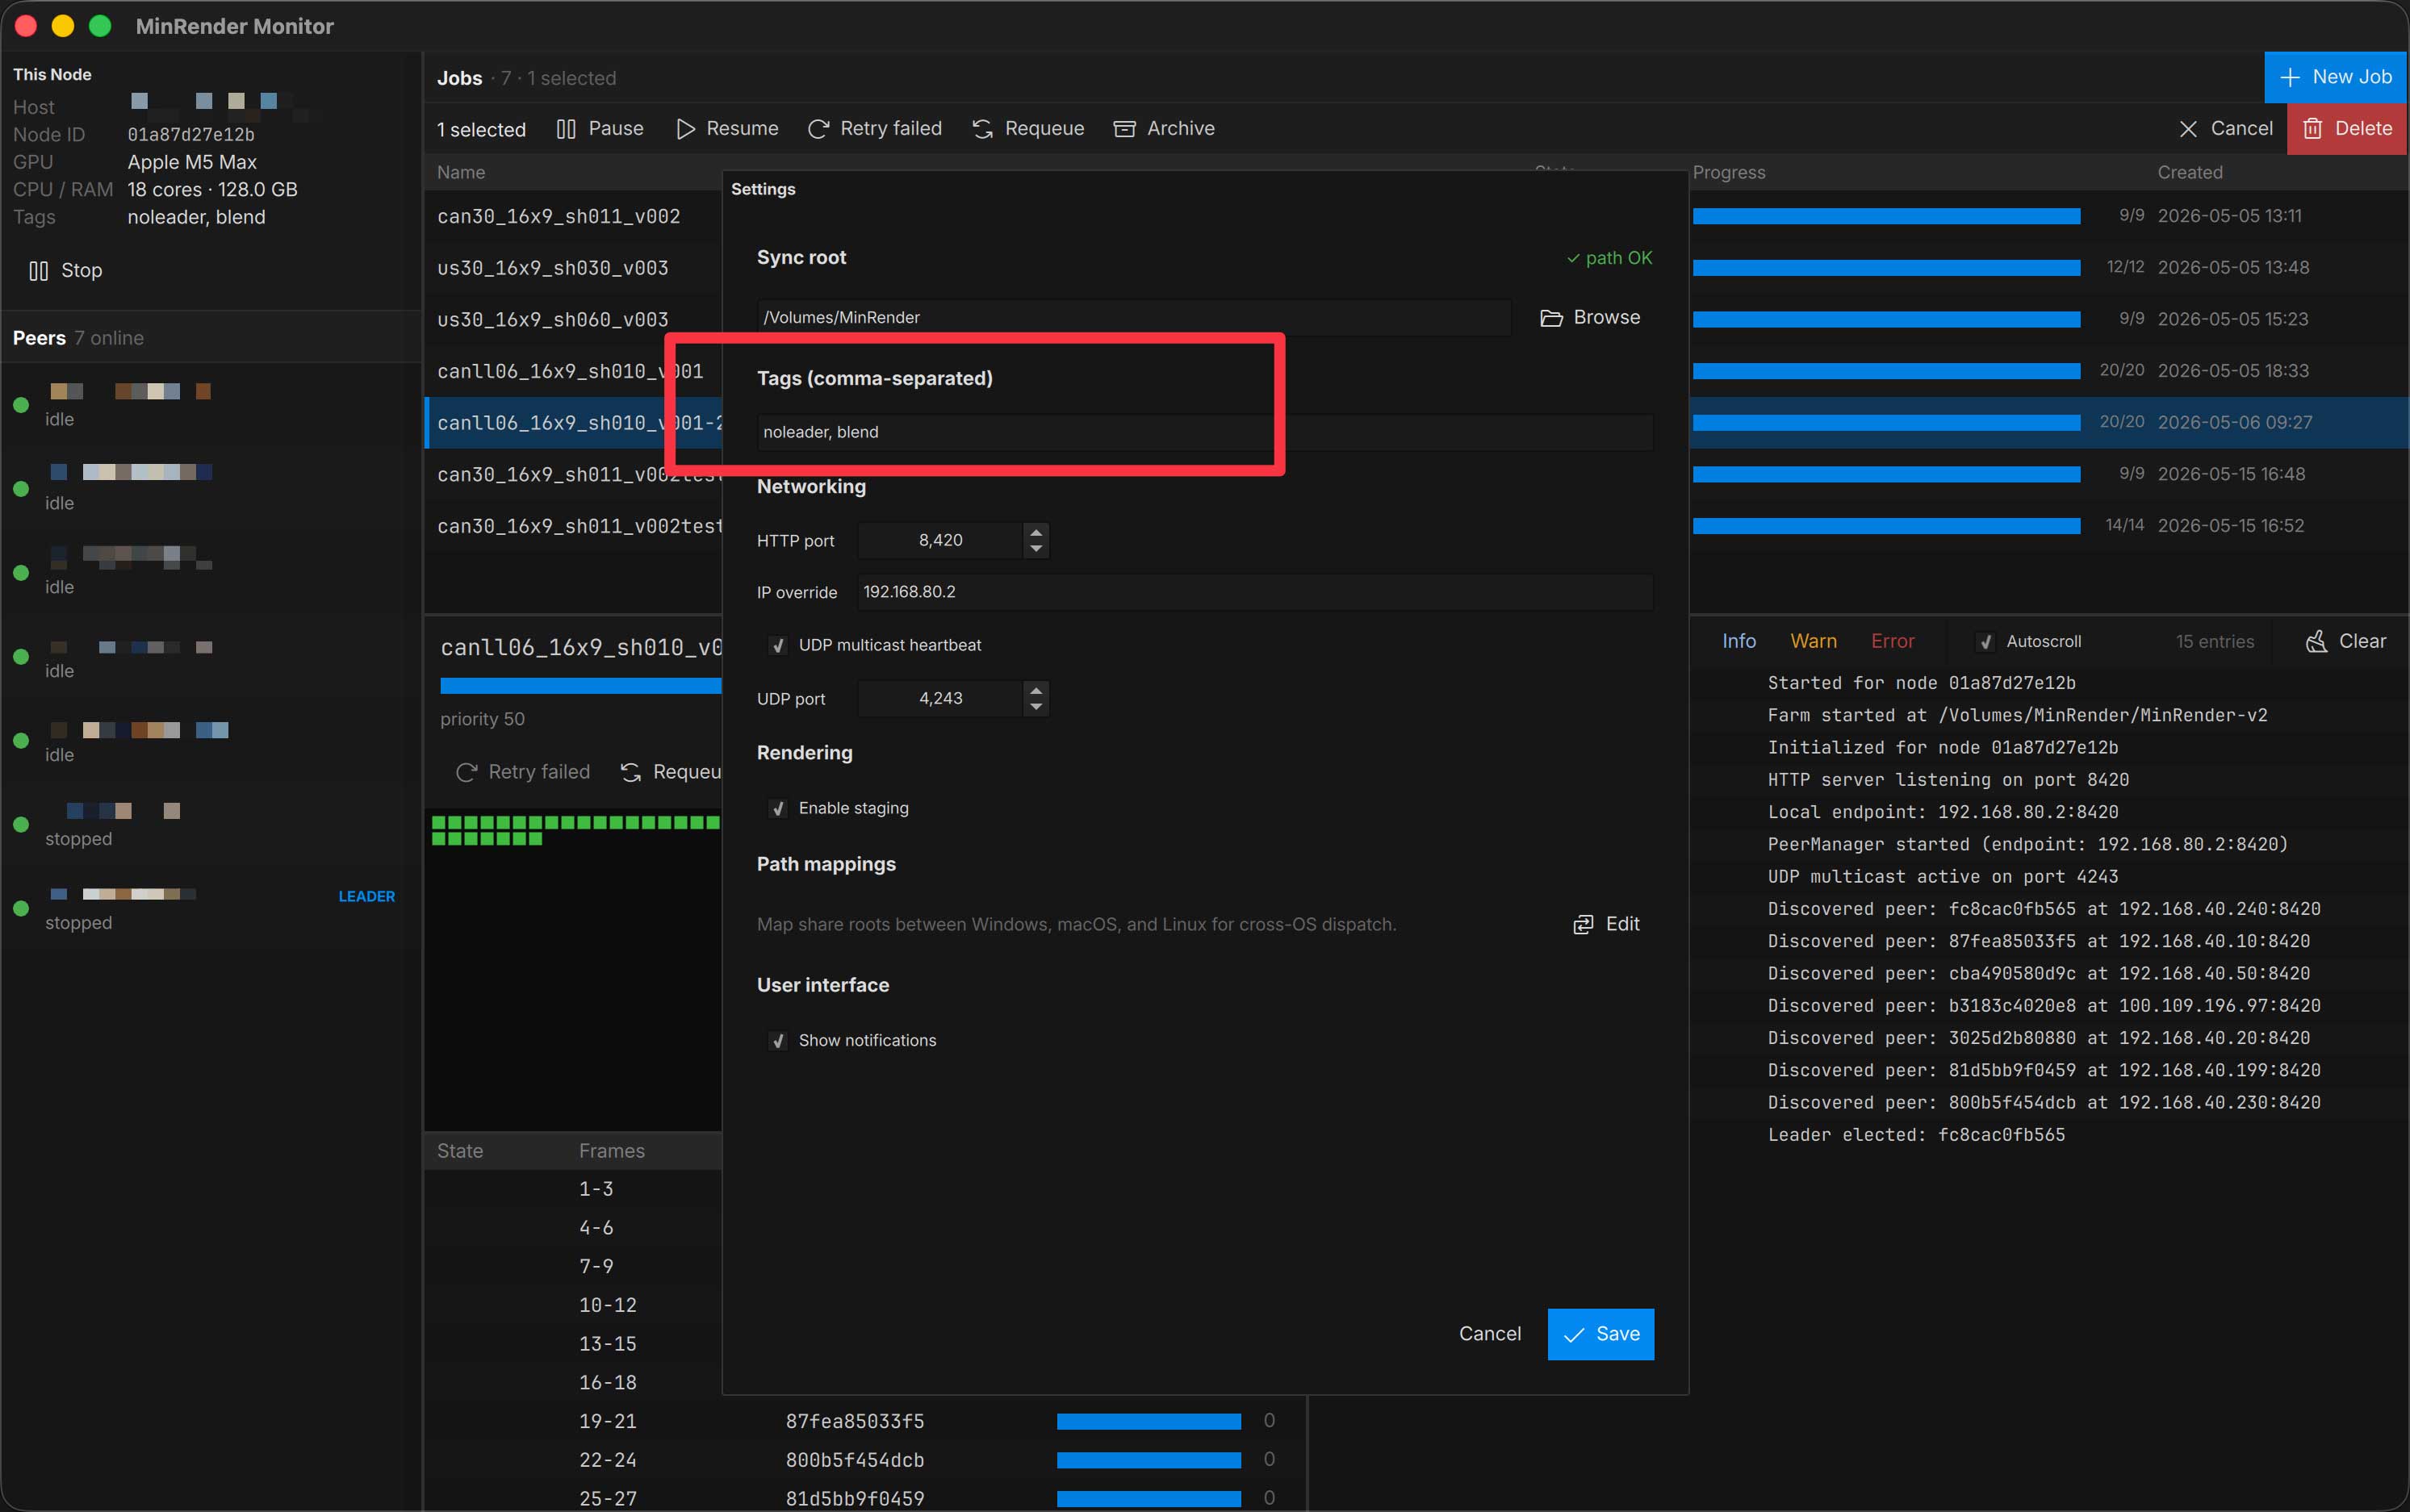This screenshot has width=2410, height=1512.
Task: Decrease the HTTP port value
Action: pyautogui.click(x=1036, y=549)
